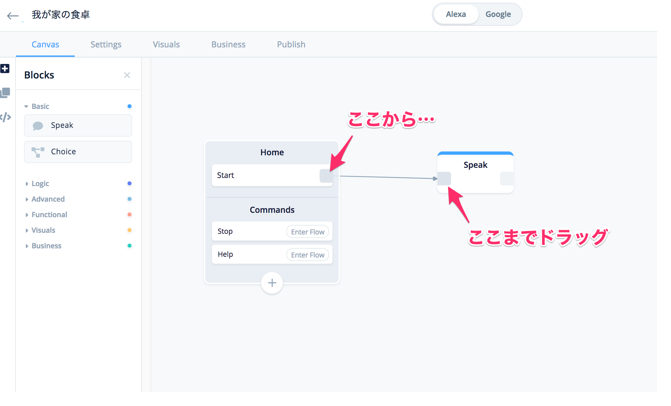Go to the Publish tab
Image resolution: width=671 pixels, height=406 pixels.
pyautogui.click(x=291, y=45)
